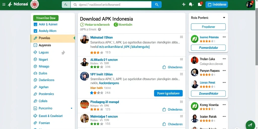Click the green Yownlloa Dow button
Viewport: 258px width, 129px height.
[x=46, y=18]
